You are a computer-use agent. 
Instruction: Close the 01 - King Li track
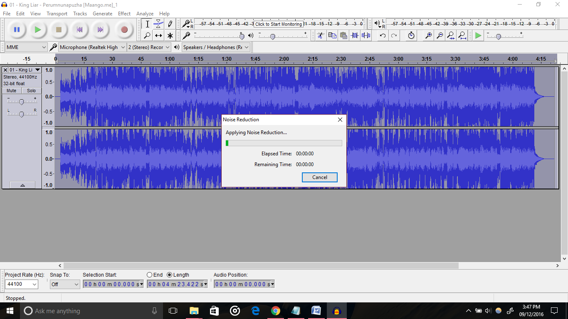click(5, 70)
